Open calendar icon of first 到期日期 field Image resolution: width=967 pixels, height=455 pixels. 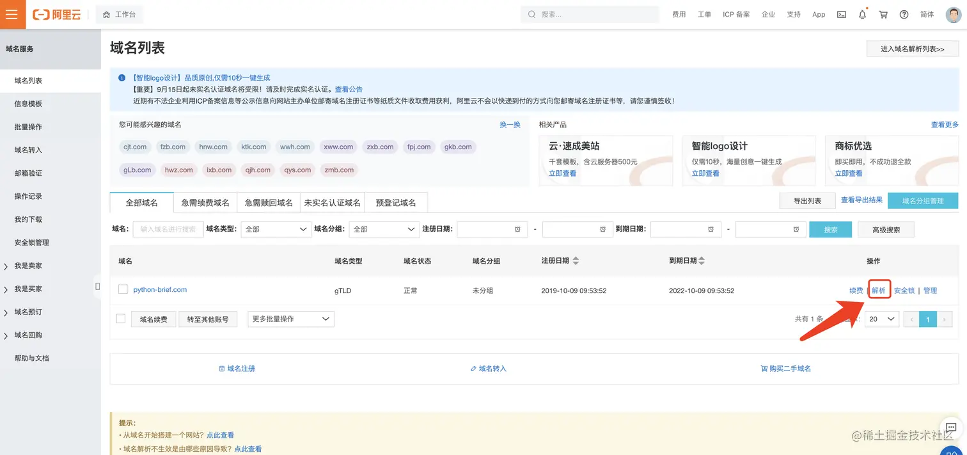pyautogui.click(x=711, y=229)
